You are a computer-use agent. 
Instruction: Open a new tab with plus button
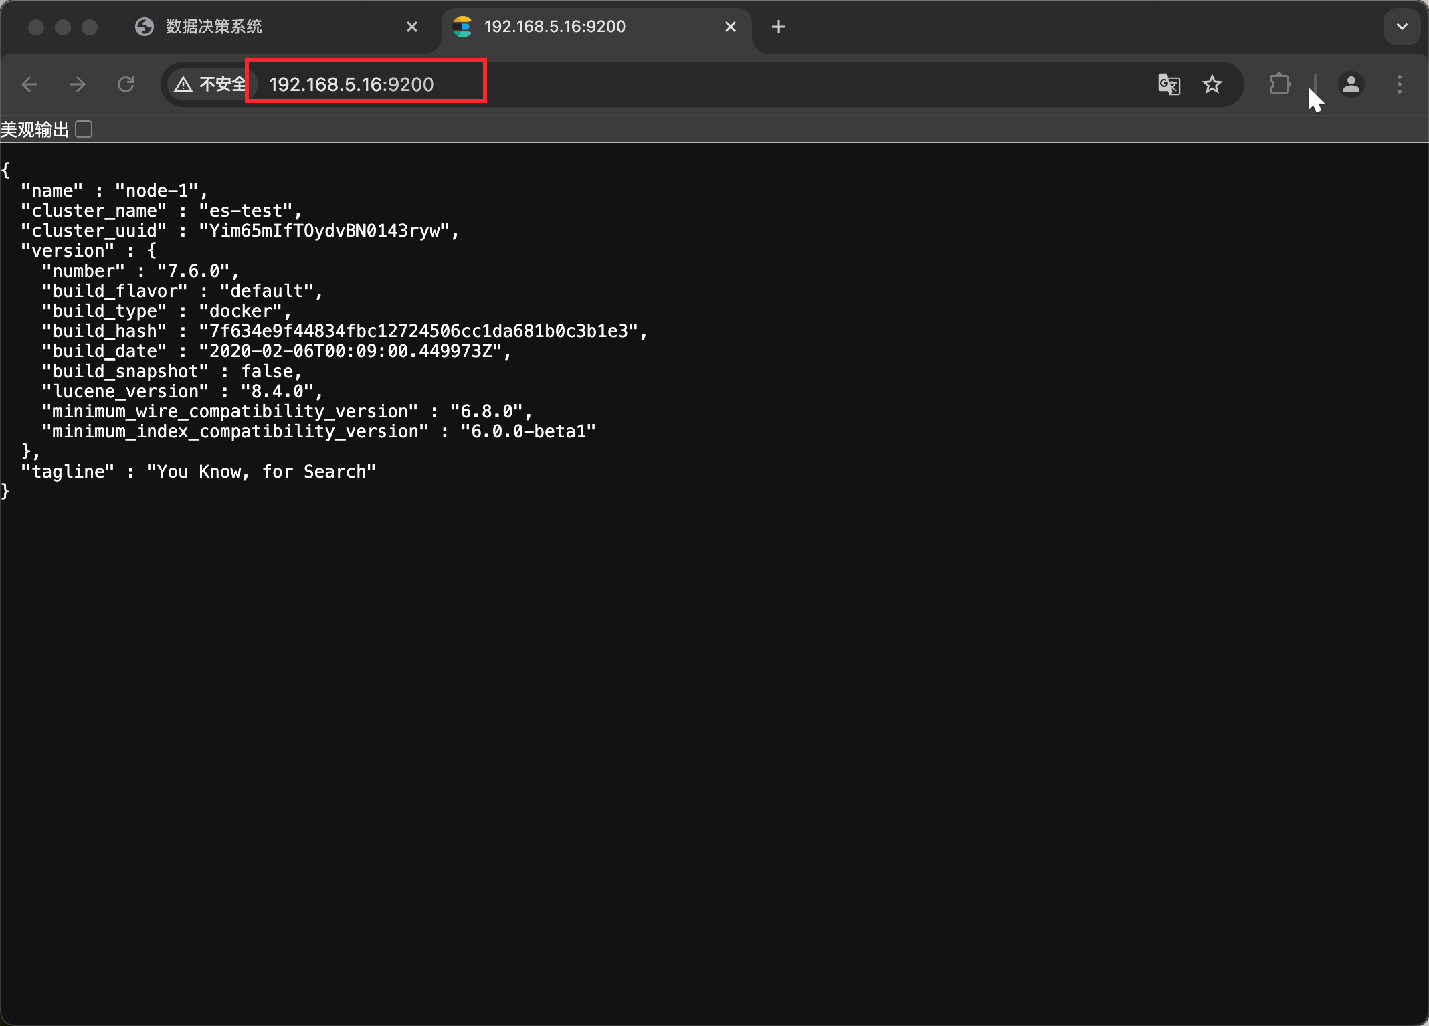point(778,27)
